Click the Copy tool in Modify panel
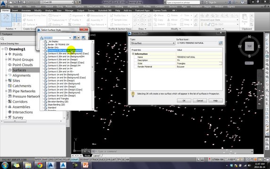This screenshot has width=270, height=169. point(158,20)
